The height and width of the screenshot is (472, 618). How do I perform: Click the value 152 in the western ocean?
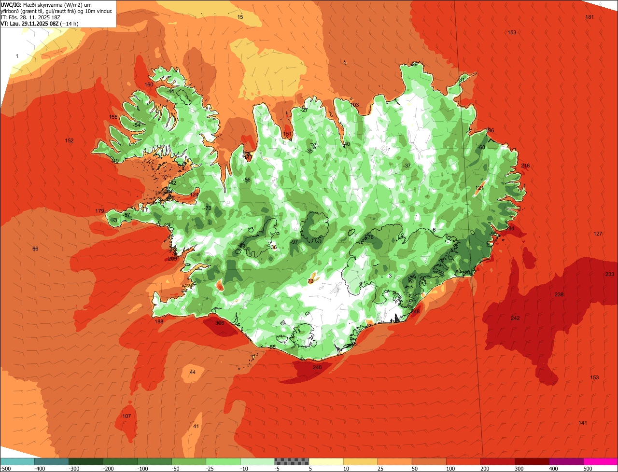click(70, 140)
